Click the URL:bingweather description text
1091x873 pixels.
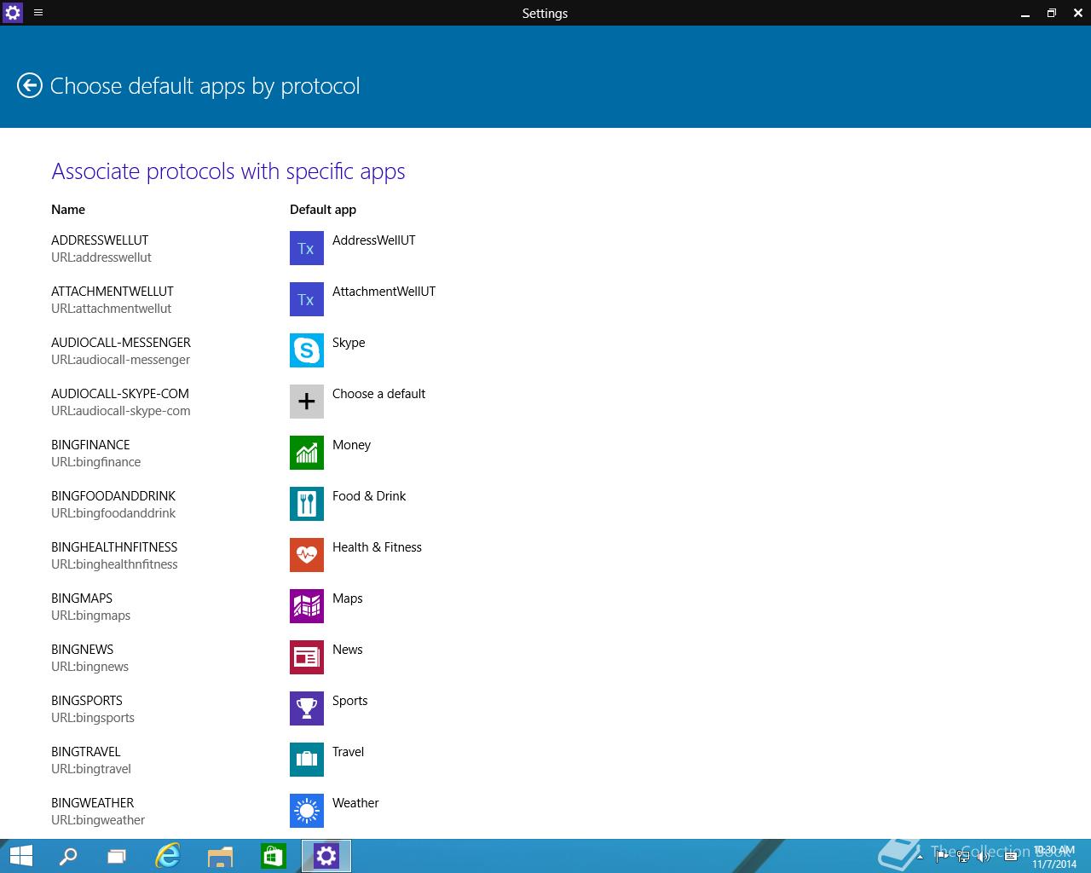coord(98,820)
